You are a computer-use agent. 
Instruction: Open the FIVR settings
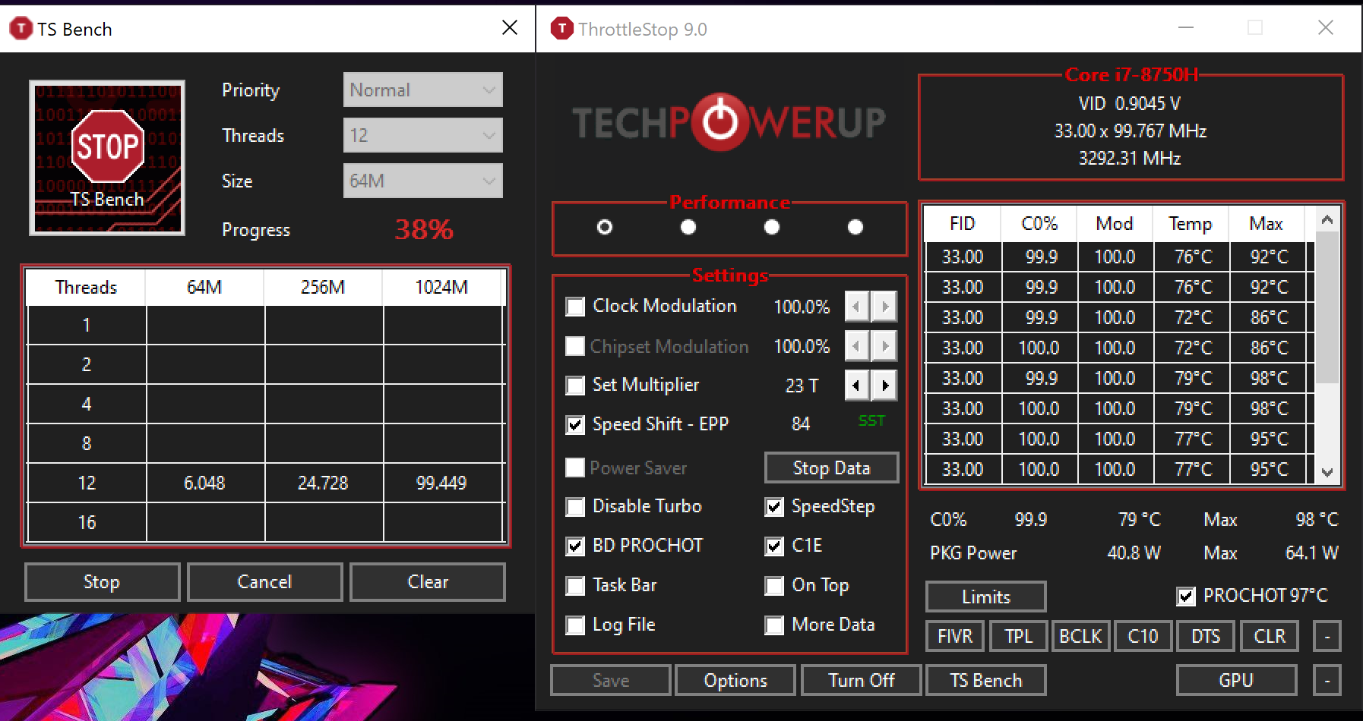pyautogui.click(x=955, y=636)
